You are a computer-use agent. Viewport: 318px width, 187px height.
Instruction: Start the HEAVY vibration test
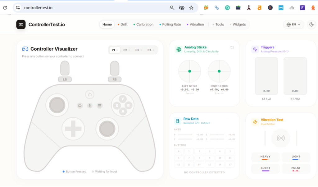(266, 157)
